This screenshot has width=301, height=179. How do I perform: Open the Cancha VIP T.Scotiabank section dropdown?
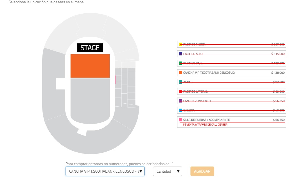[x=105, y=171]
